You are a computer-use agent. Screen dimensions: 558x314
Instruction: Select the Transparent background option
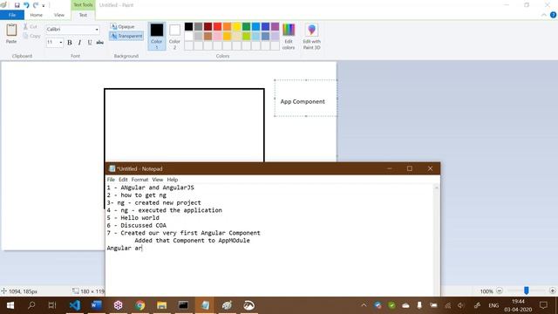coord(126,36)
